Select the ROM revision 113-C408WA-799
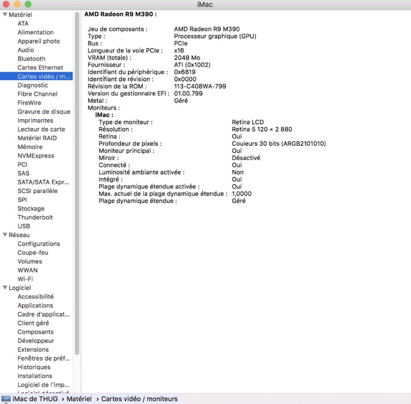411x404 pixels. [x=200, y=86]
